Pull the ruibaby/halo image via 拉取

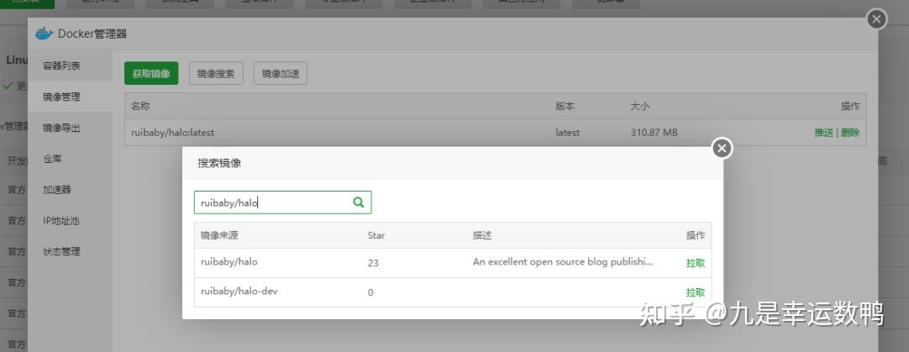[x=696, y=263]
